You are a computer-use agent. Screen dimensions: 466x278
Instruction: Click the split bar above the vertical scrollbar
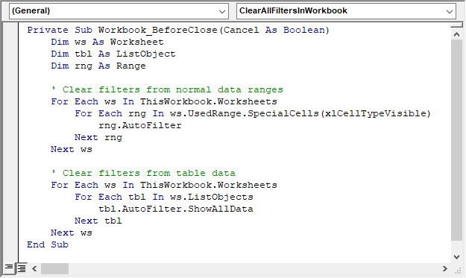[456, 25]
